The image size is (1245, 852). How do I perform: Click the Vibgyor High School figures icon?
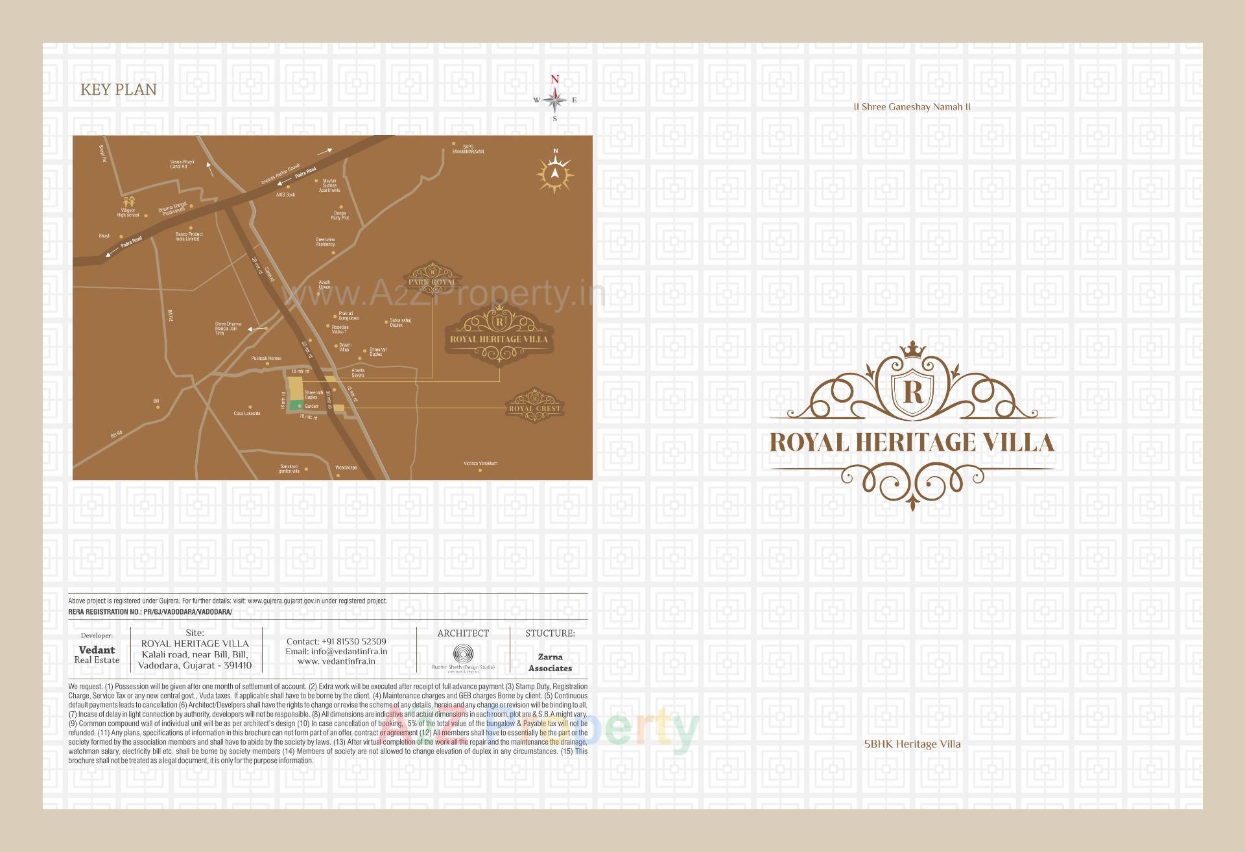pyautogui.click(x=128, y=201)
